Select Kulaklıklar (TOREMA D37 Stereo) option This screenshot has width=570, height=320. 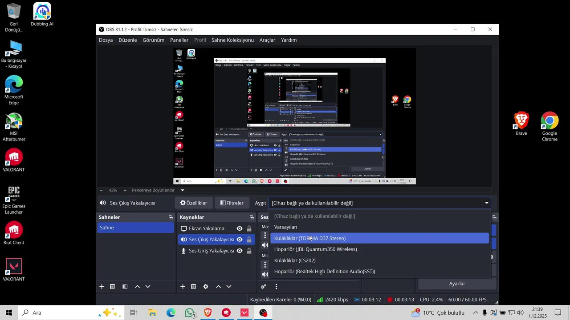(379, 238)
